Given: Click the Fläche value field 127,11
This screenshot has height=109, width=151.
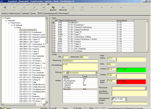Looking at the screenshot, I should pyautogui.click(x=111, y=58).
